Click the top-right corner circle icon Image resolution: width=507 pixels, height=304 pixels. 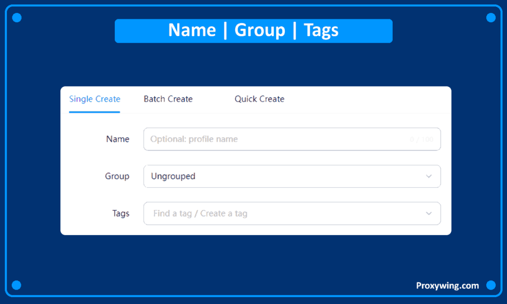tap(491, 18)
